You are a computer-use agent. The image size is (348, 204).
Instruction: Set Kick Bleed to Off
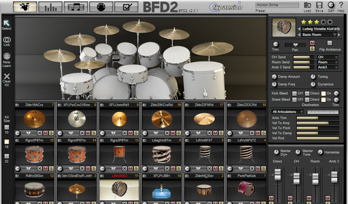point(294,93)
